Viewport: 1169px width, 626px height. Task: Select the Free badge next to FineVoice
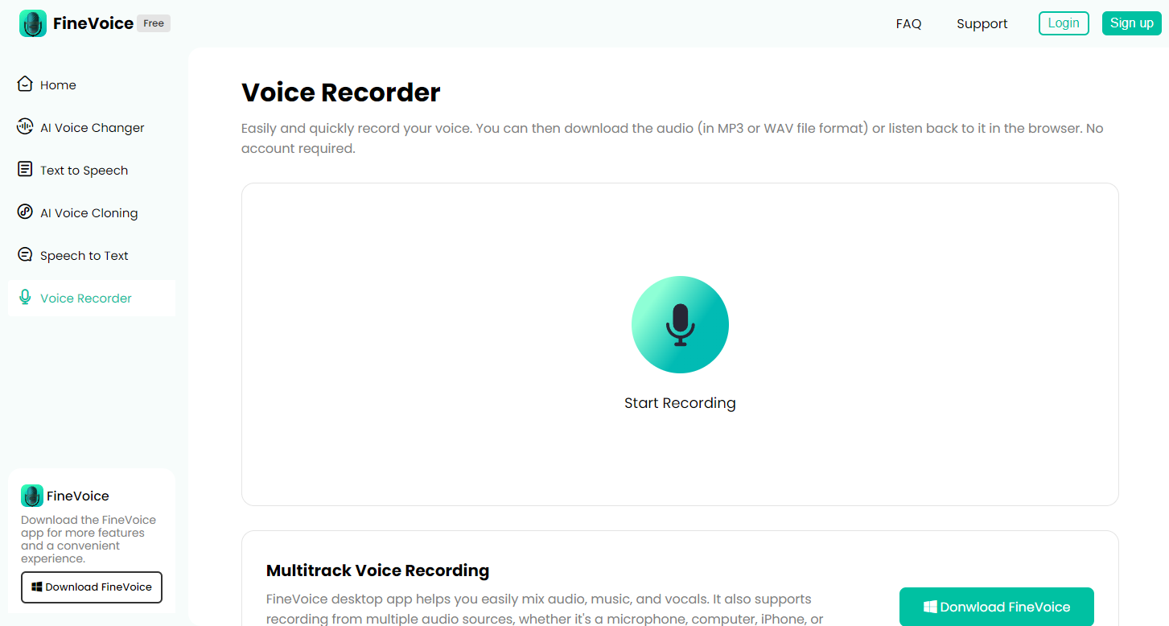point(153,23)
